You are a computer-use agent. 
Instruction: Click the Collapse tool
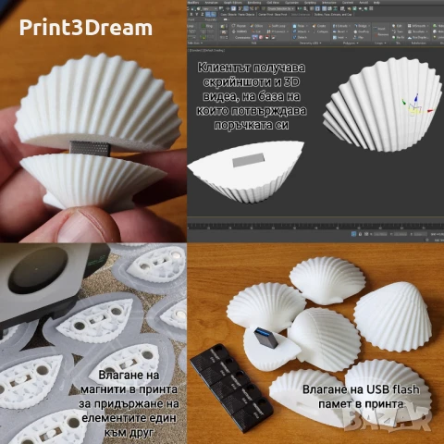(x=320, y=31)
